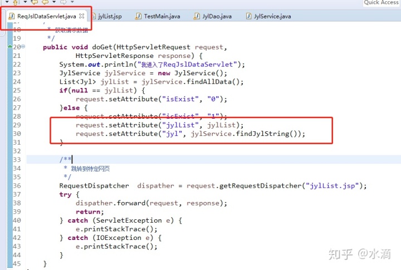Switch to the JylService.java tab
The height and width of the screenshot is (270, 401).
click(272, 16)
